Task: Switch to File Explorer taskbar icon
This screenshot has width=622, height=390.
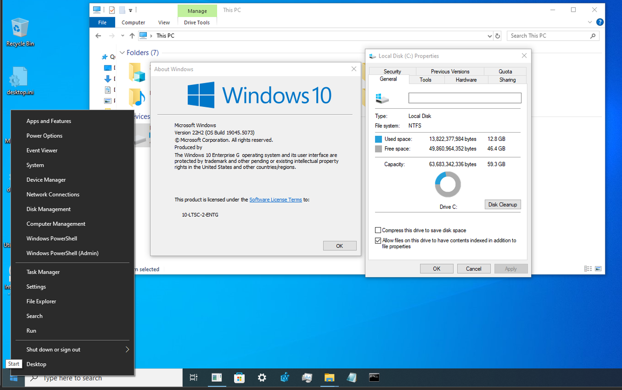Action: coord(329,377)
